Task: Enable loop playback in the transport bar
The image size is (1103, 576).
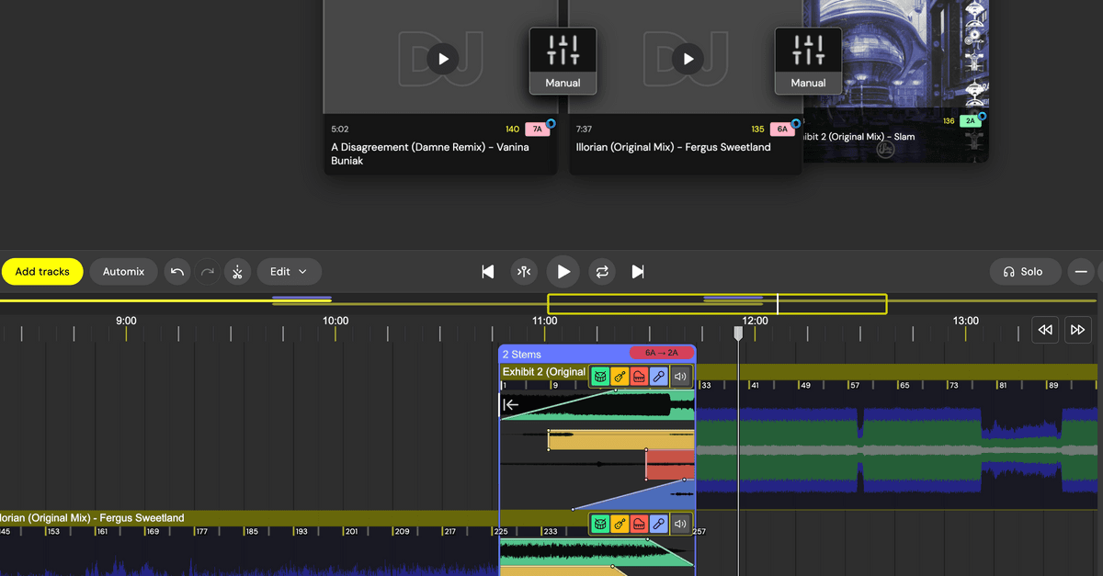Action: click(x=601, y=271)
